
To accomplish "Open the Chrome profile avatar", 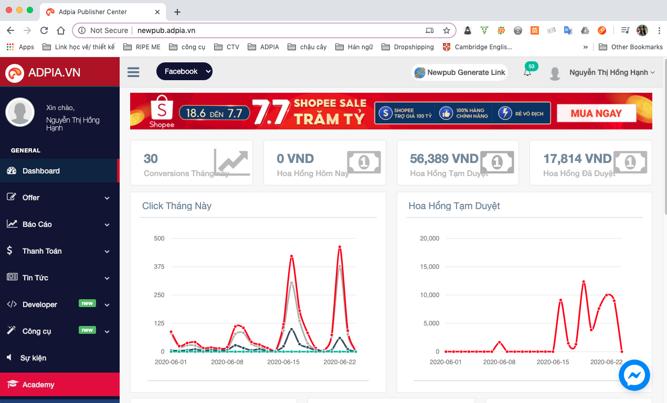I will click(642, 30).
